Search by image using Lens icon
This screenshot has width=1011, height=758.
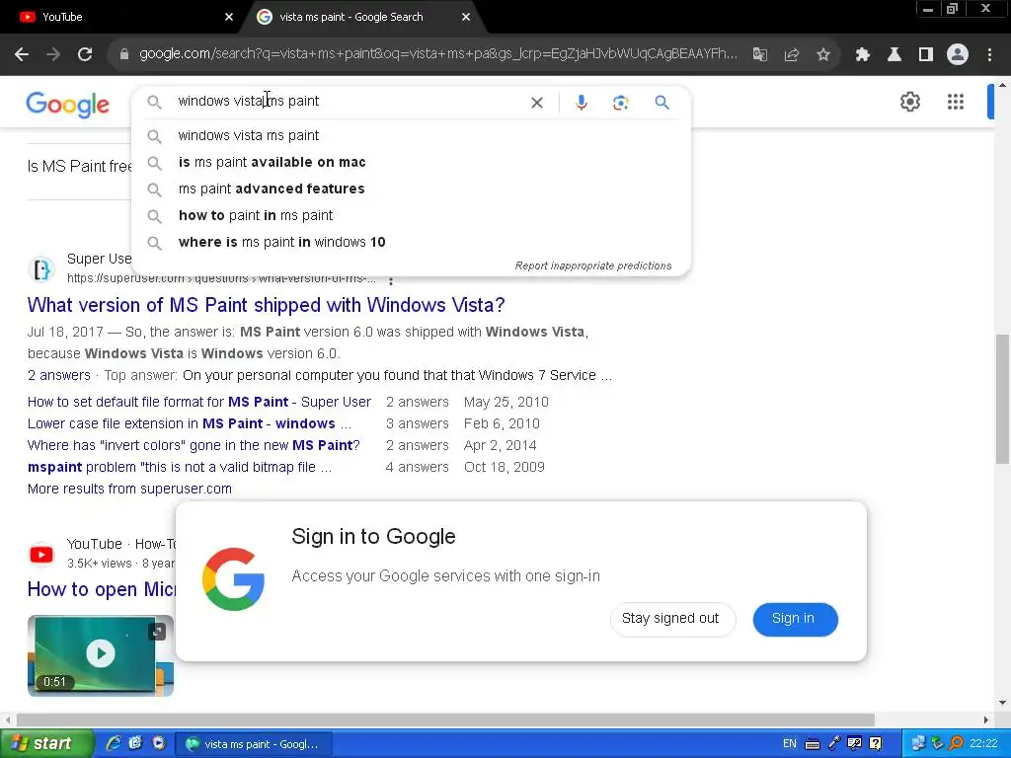620,103
